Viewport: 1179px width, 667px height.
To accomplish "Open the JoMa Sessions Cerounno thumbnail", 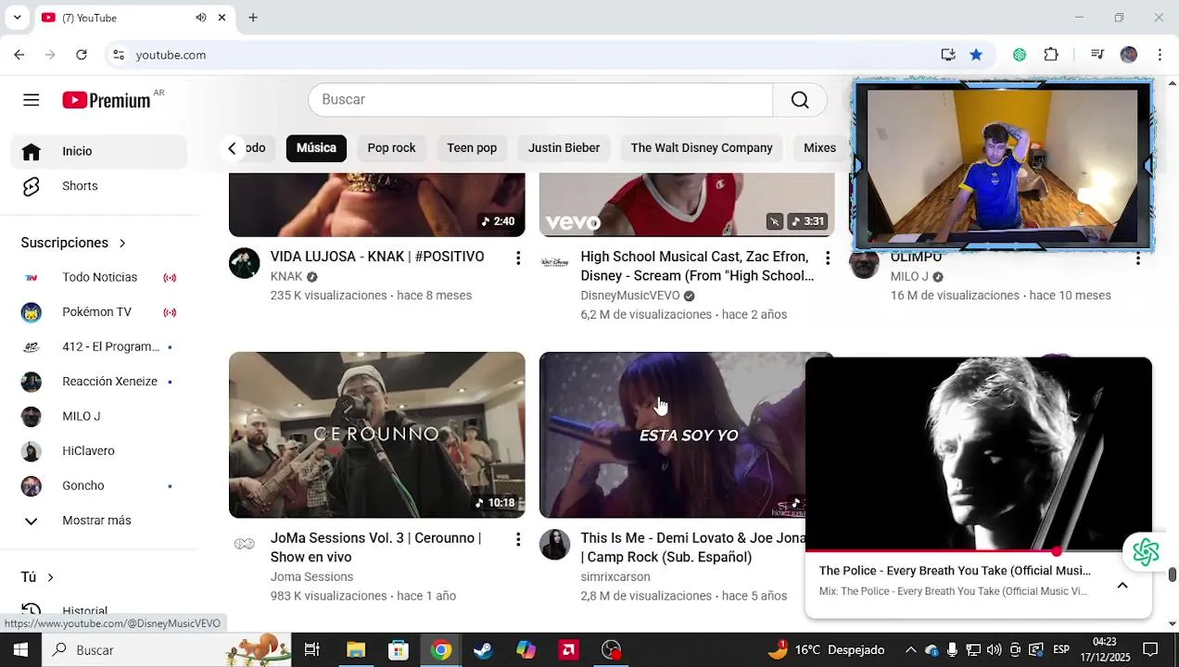I will (x=377, y=434).
